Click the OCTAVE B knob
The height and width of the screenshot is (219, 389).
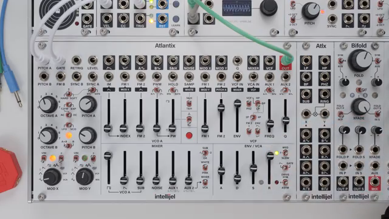[48, 136]
